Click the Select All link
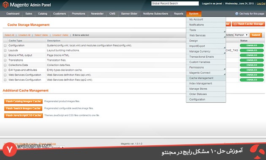The height and width of the screenshot is (160, 266). point(9,35)
